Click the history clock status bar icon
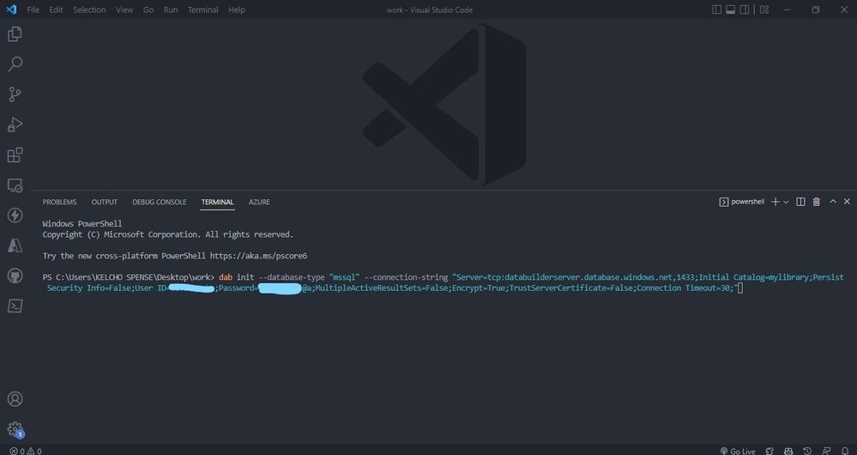Screen dimensions: 857x455 tap(807, 452)
